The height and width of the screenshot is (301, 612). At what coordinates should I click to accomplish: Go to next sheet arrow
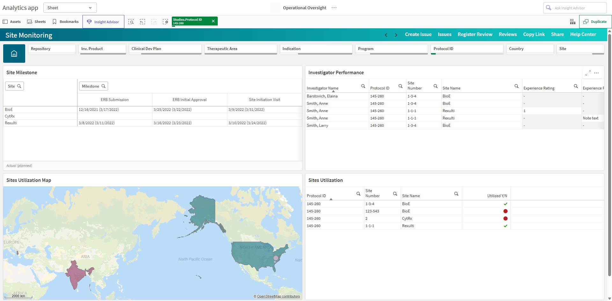click(396, 35)
